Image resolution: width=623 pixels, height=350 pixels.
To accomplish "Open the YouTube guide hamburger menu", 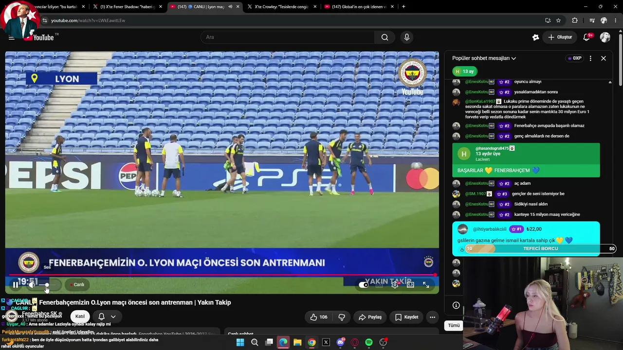I will (x=11, y=37).
